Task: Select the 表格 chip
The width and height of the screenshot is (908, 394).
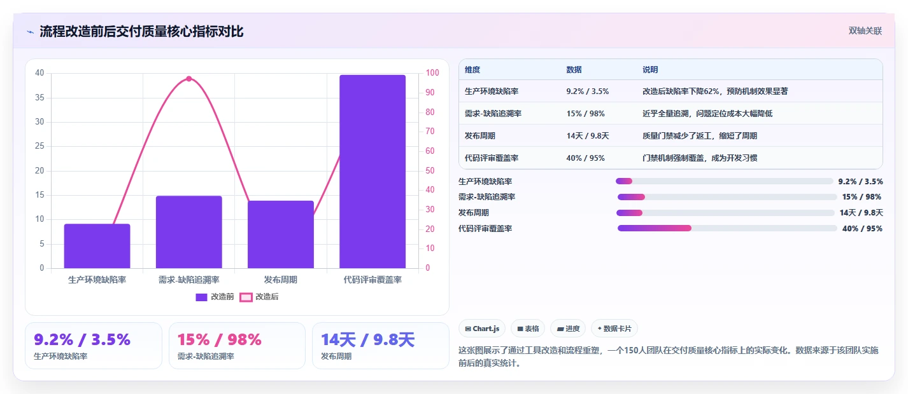Action: 528,329
